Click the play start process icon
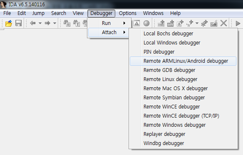Screen dimensions: 243x155 tap(238, 23)
